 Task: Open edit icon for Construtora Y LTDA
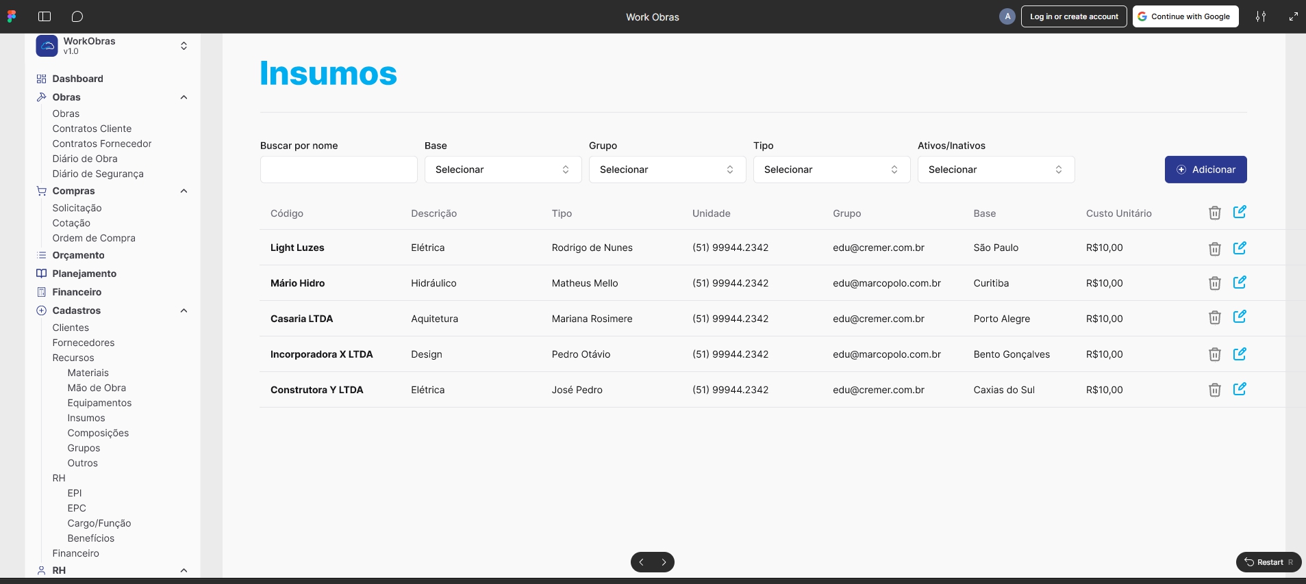pos(1239,389)
